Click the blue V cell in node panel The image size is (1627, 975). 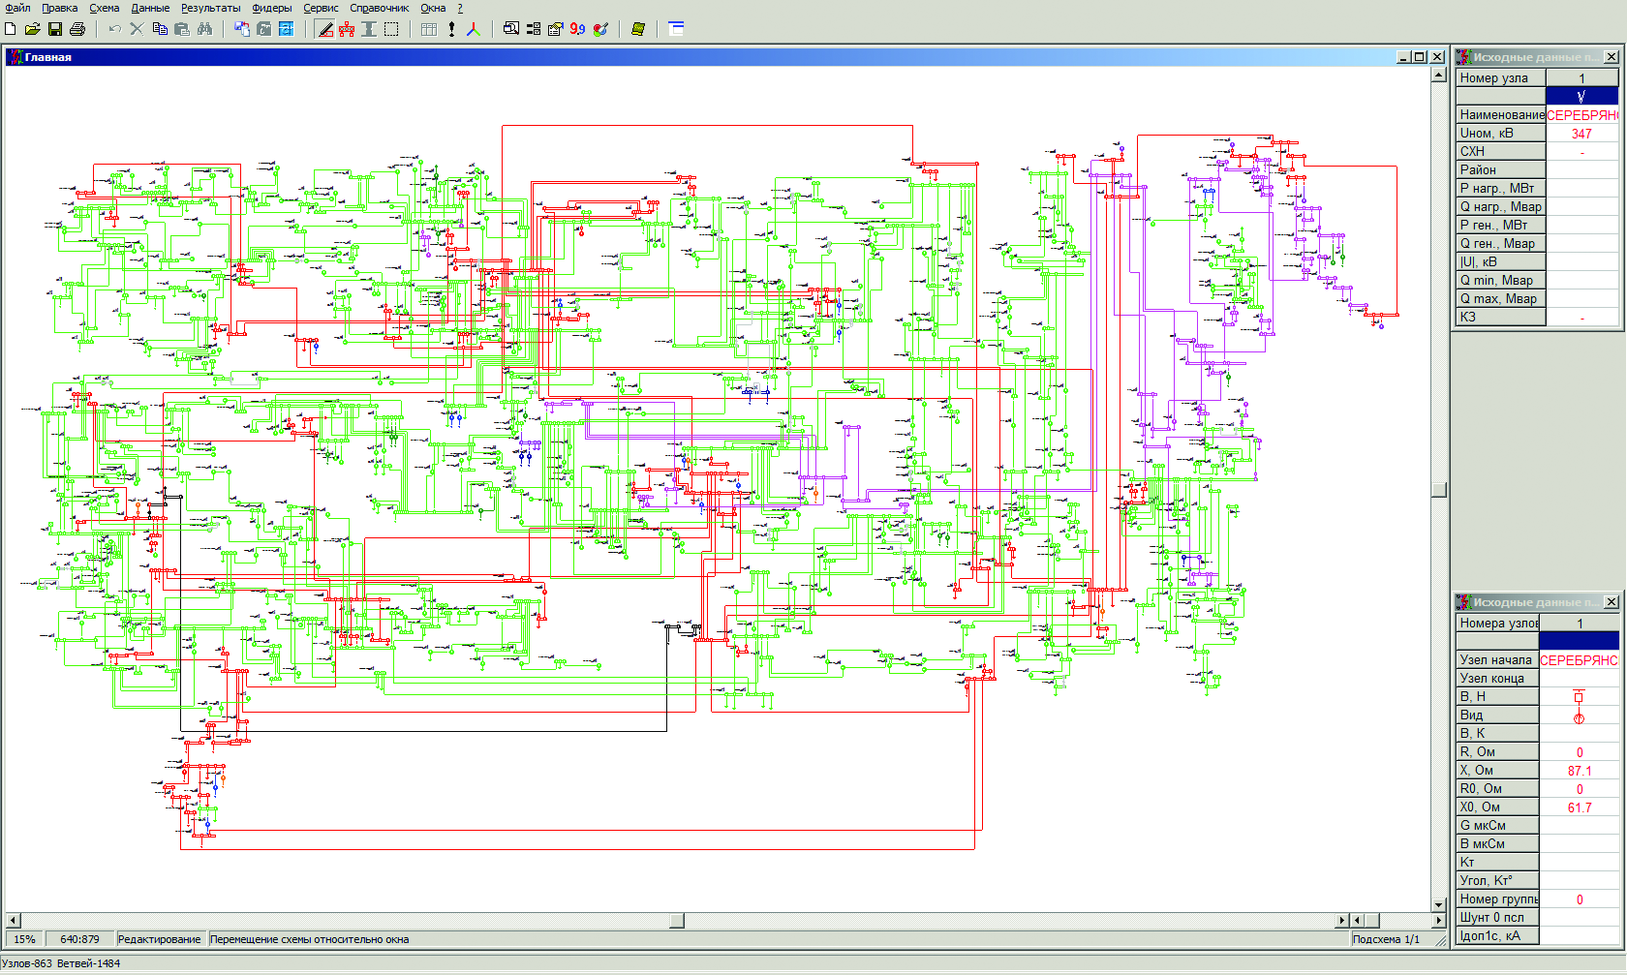pyautogui.click(x=1581, y=97)
